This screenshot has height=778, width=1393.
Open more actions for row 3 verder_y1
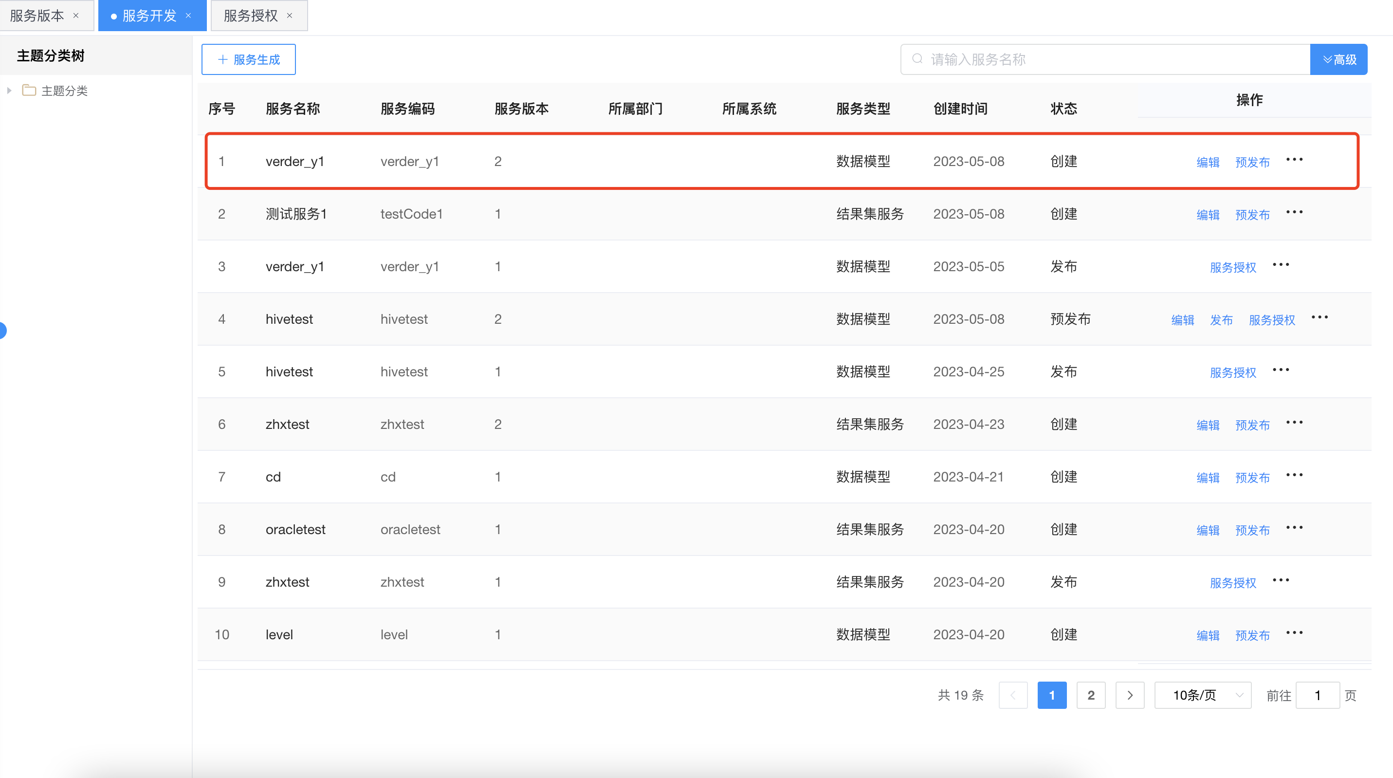(x=1281, y=264)
